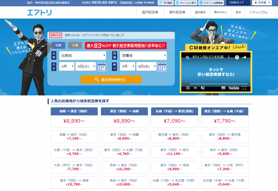278x191 pixels.
Task: Go to 海外航空券 tab
Action: (177, 12)
